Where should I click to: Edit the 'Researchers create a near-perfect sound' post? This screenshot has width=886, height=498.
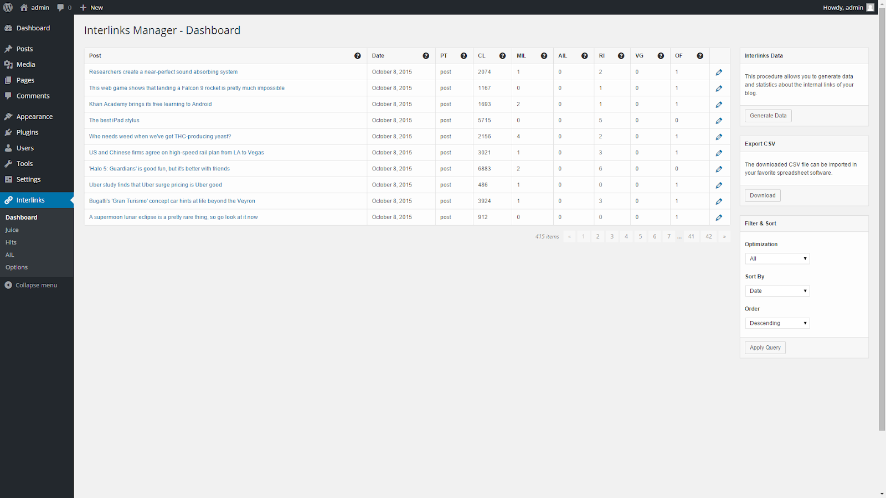coord(719,72)
